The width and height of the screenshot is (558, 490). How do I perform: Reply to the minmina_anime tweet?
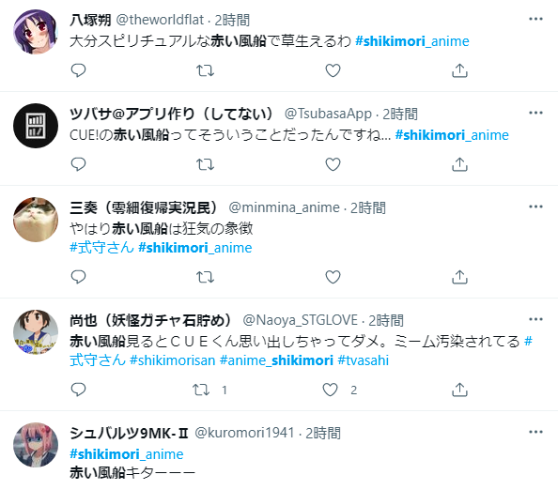78,277
